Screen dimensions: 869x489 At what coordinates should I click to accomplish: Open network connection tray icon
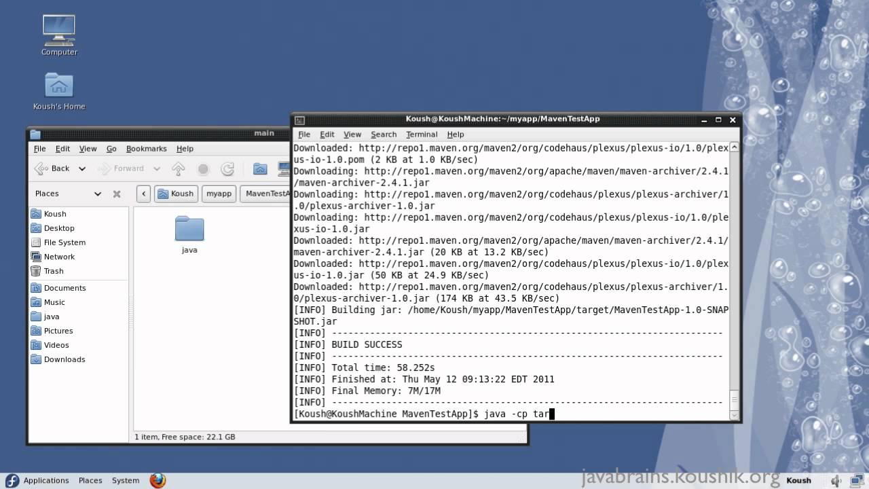pos(857,481)
